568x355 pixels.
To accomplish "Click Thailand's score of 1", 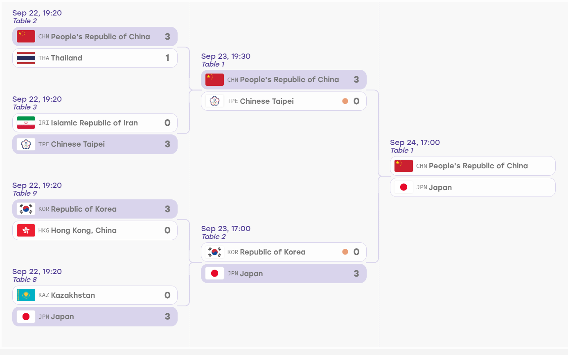I will pos(167,58).
